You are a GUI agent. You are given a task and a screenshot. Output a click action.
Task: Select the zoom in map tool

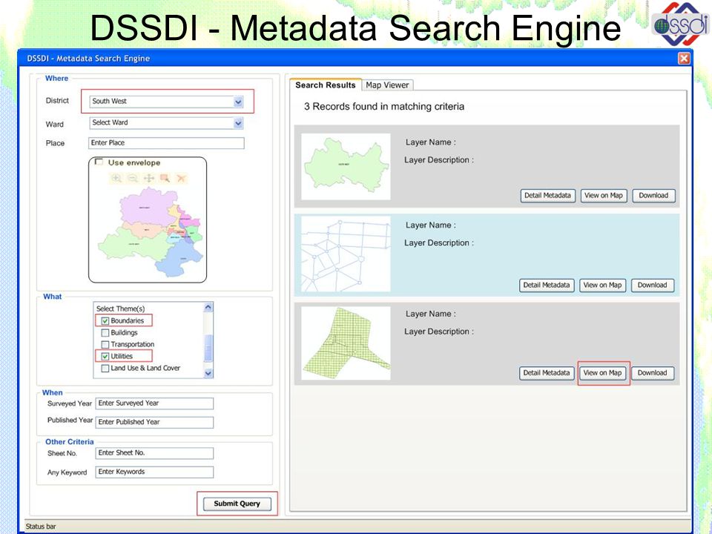tap(116, 179)
